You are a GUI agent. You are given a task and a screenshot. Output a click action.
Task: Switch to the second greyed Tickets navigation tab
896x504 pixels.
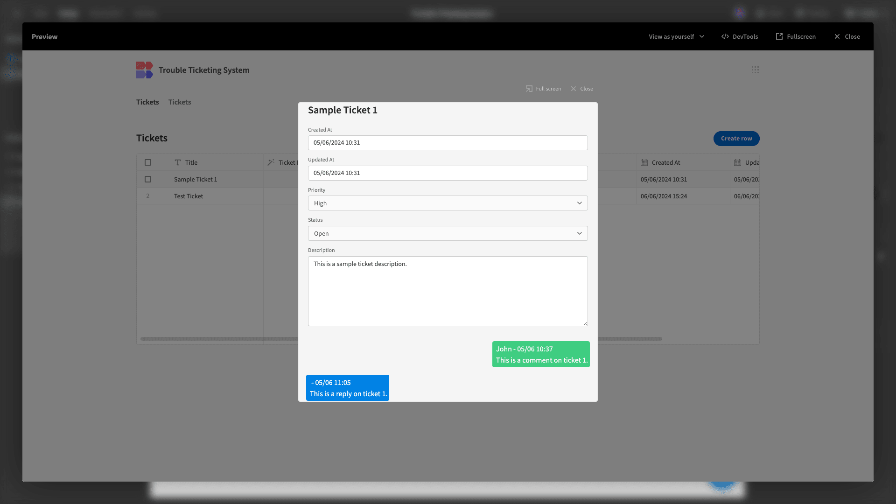click(x=180, y=102)
